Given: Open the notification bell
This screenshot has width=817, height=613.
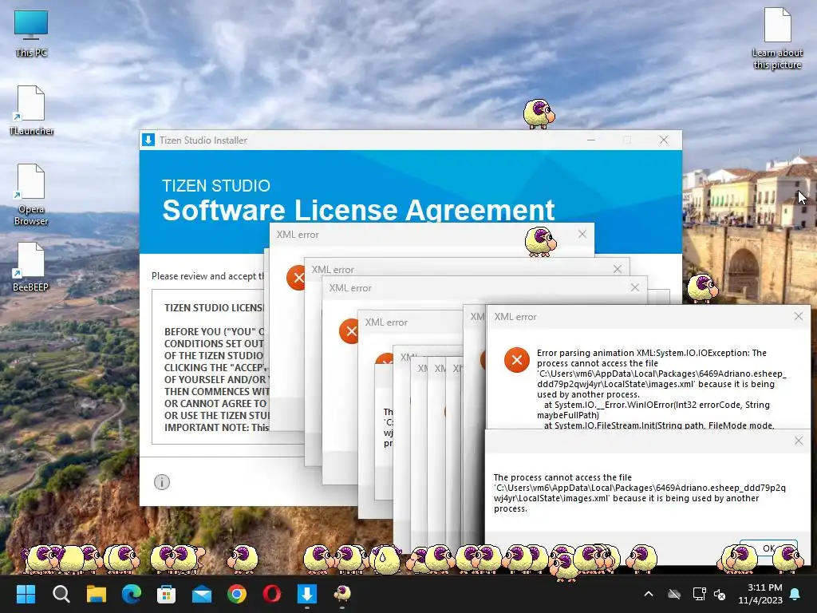Looking at the screenshot, I should click(x=795, y=594).
